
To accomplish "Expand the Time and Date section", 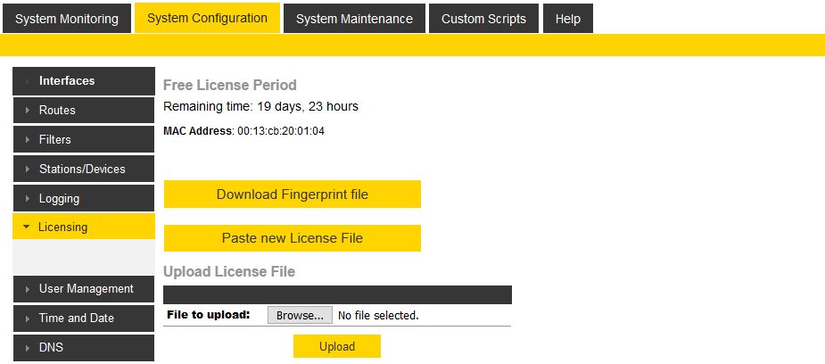I will [x=83, y=318].
